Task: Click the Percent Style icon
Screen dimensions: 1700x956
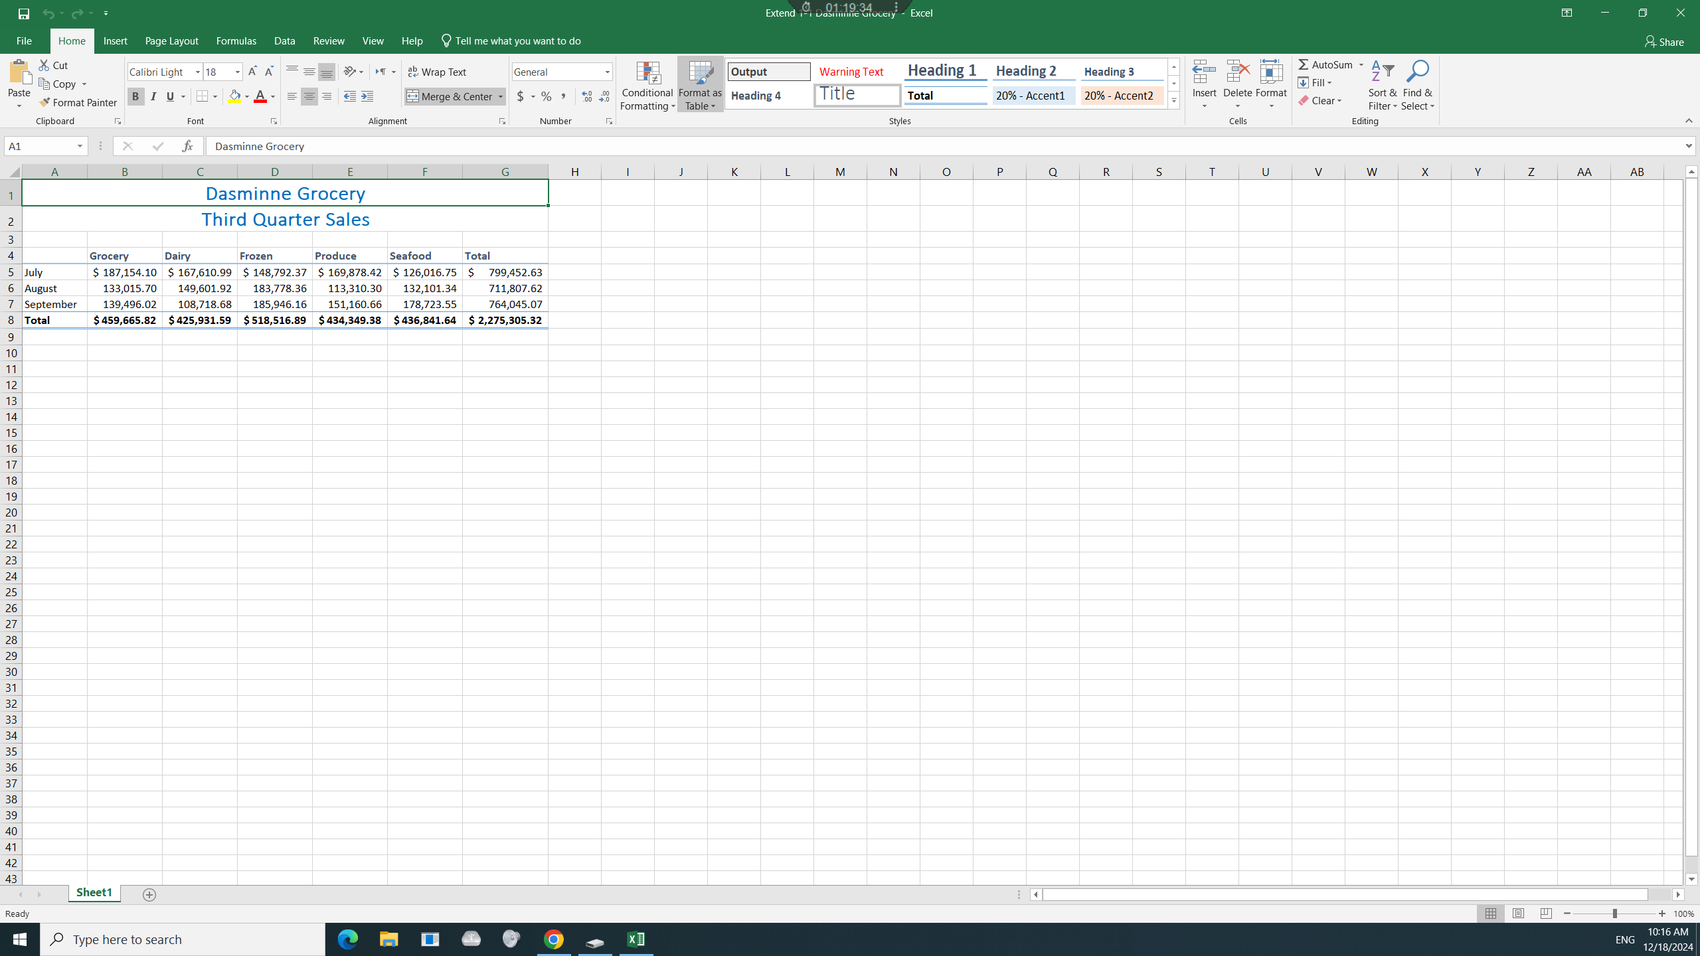Action: [546, 97]
